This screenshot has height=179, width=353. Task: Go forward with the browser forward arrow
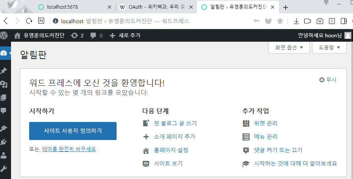point(17,21)
